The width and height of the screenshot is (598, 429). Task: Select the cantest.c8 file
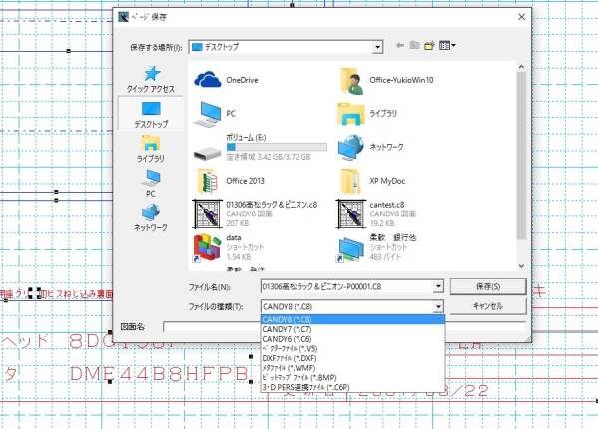click(376, 214)
